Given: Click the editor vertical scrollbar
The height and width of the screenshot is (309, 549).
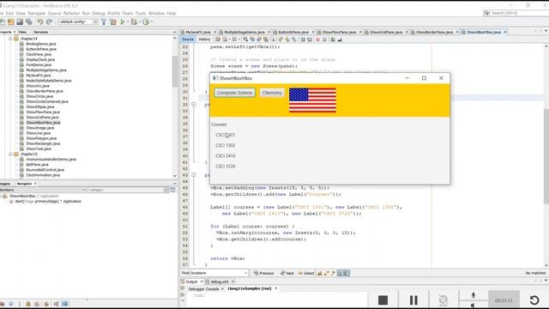Looking at the screenshot, I should 546,156.
